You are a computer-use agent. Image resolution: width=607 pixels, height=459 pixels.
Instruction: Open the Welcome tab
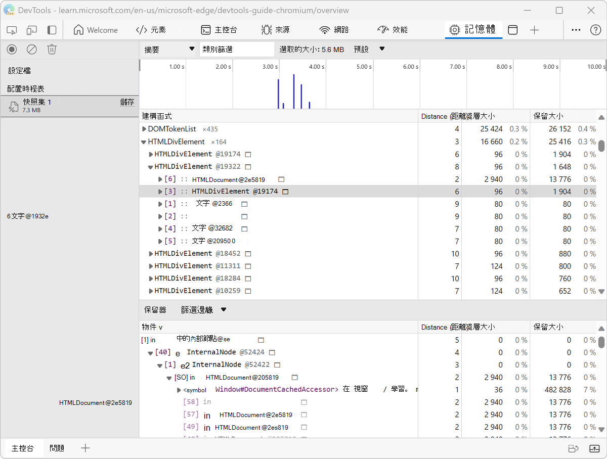tap(96, 30)
